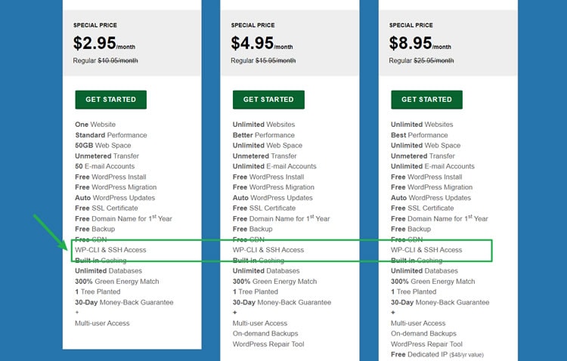This screenshot has height=361, width=567.
Task: Click the plus sign in the third plan
Action: point(393,312)
